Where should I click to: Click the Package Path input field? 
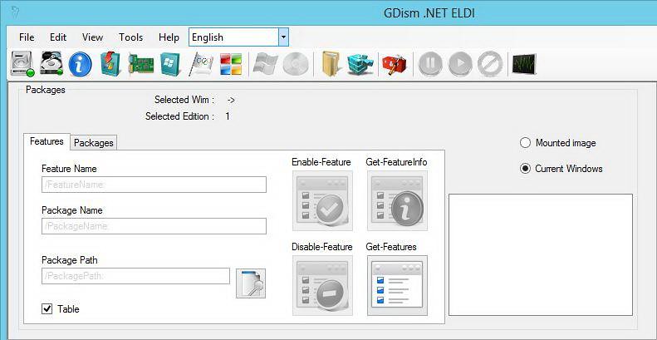[x=135, y=276]
